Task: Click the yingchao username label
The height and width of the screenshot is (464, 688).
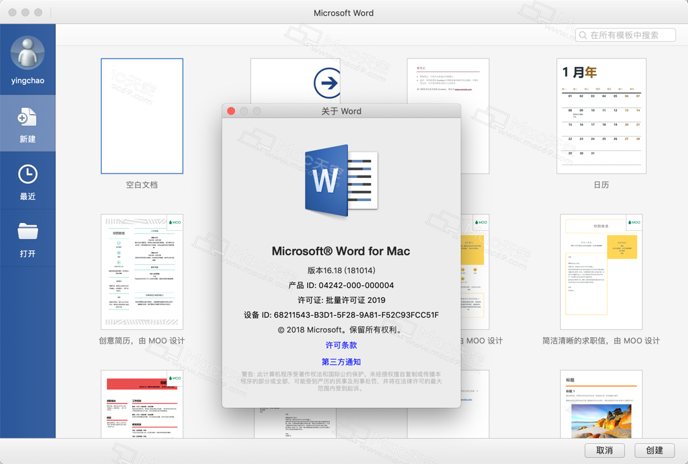Action: tap(28, 81)
